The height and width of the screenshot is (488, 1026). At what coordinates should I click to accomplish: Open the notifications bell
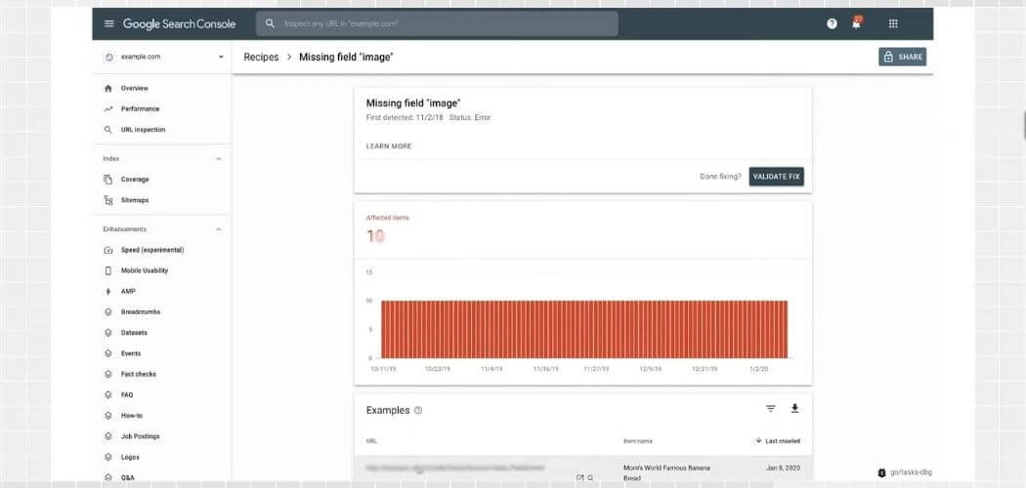(857, 22)
